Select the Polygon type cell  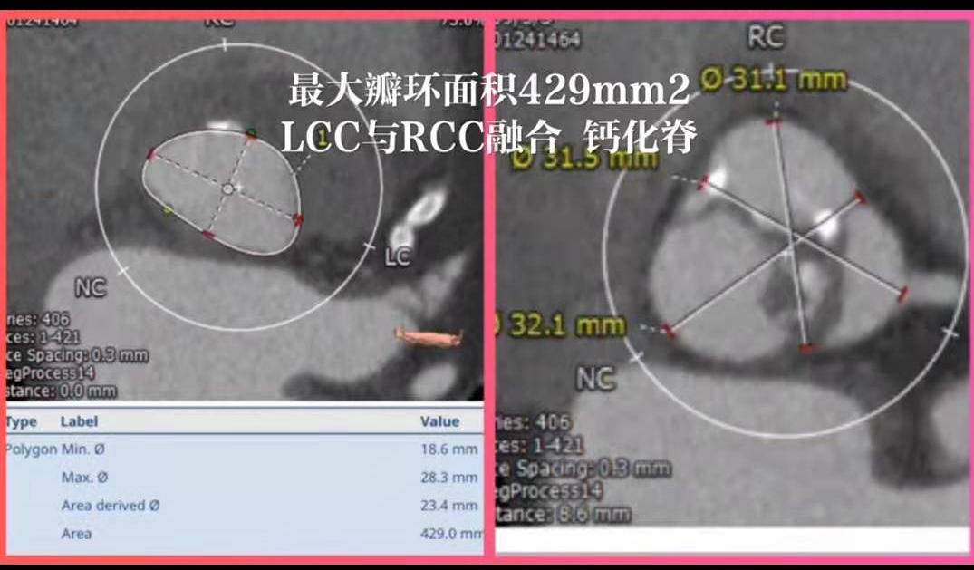click(31, 449)
